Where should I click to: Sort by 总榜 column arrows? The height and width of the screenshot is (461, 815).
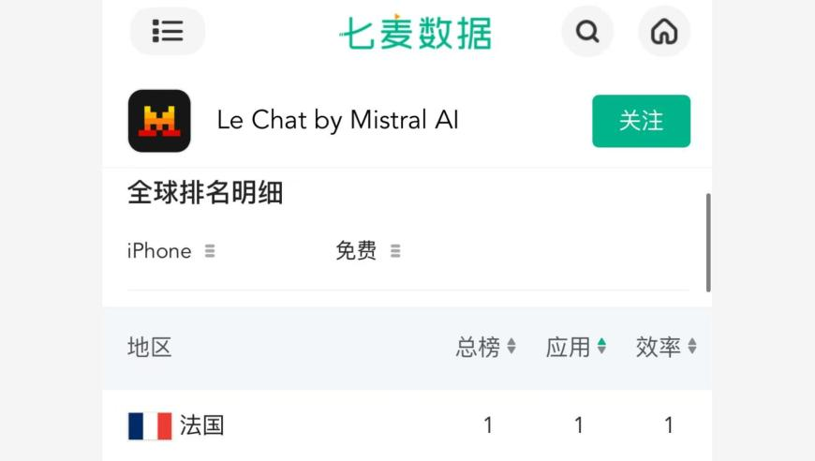511,346
